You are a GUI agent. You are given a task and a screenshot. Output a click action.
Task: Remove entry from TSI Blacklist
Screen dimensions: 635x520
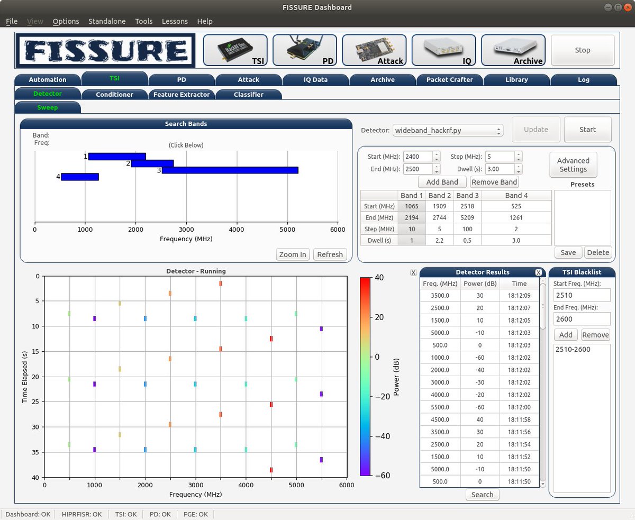(596, 335)
